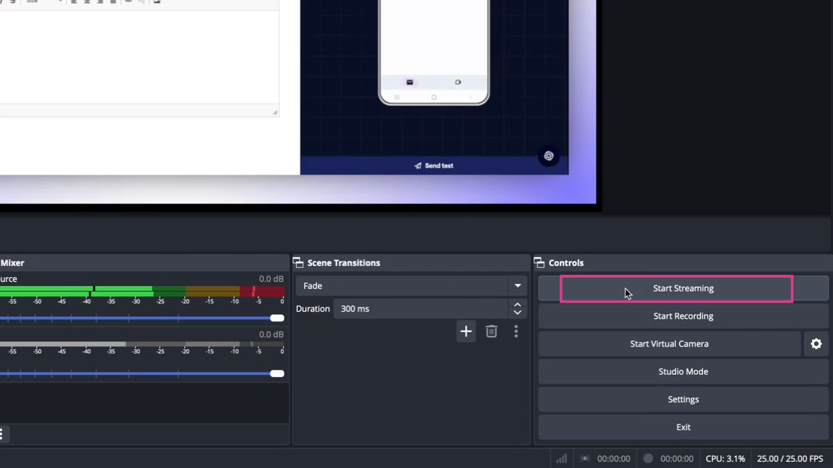Click the Duration 300 ms input field
Image resolution: width=833 pixels, height=468 pixels.
(420, 309)
